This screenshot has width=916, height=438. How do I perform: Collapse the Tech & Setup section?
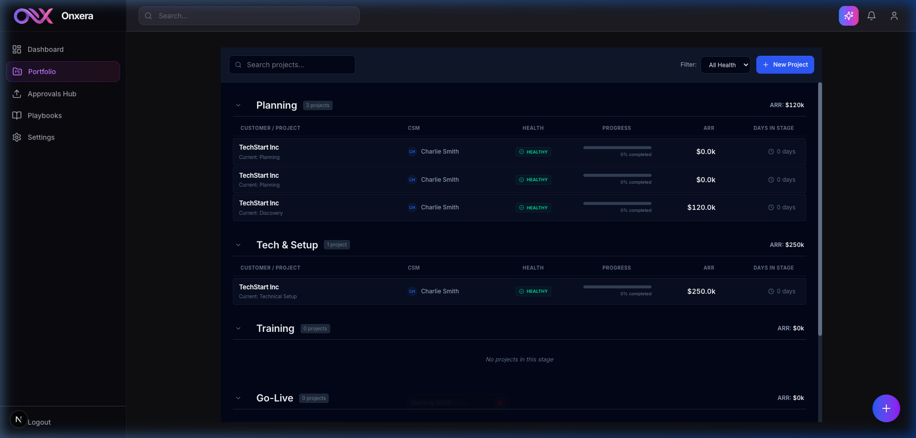pyautogui.click(x=238, y=245)
